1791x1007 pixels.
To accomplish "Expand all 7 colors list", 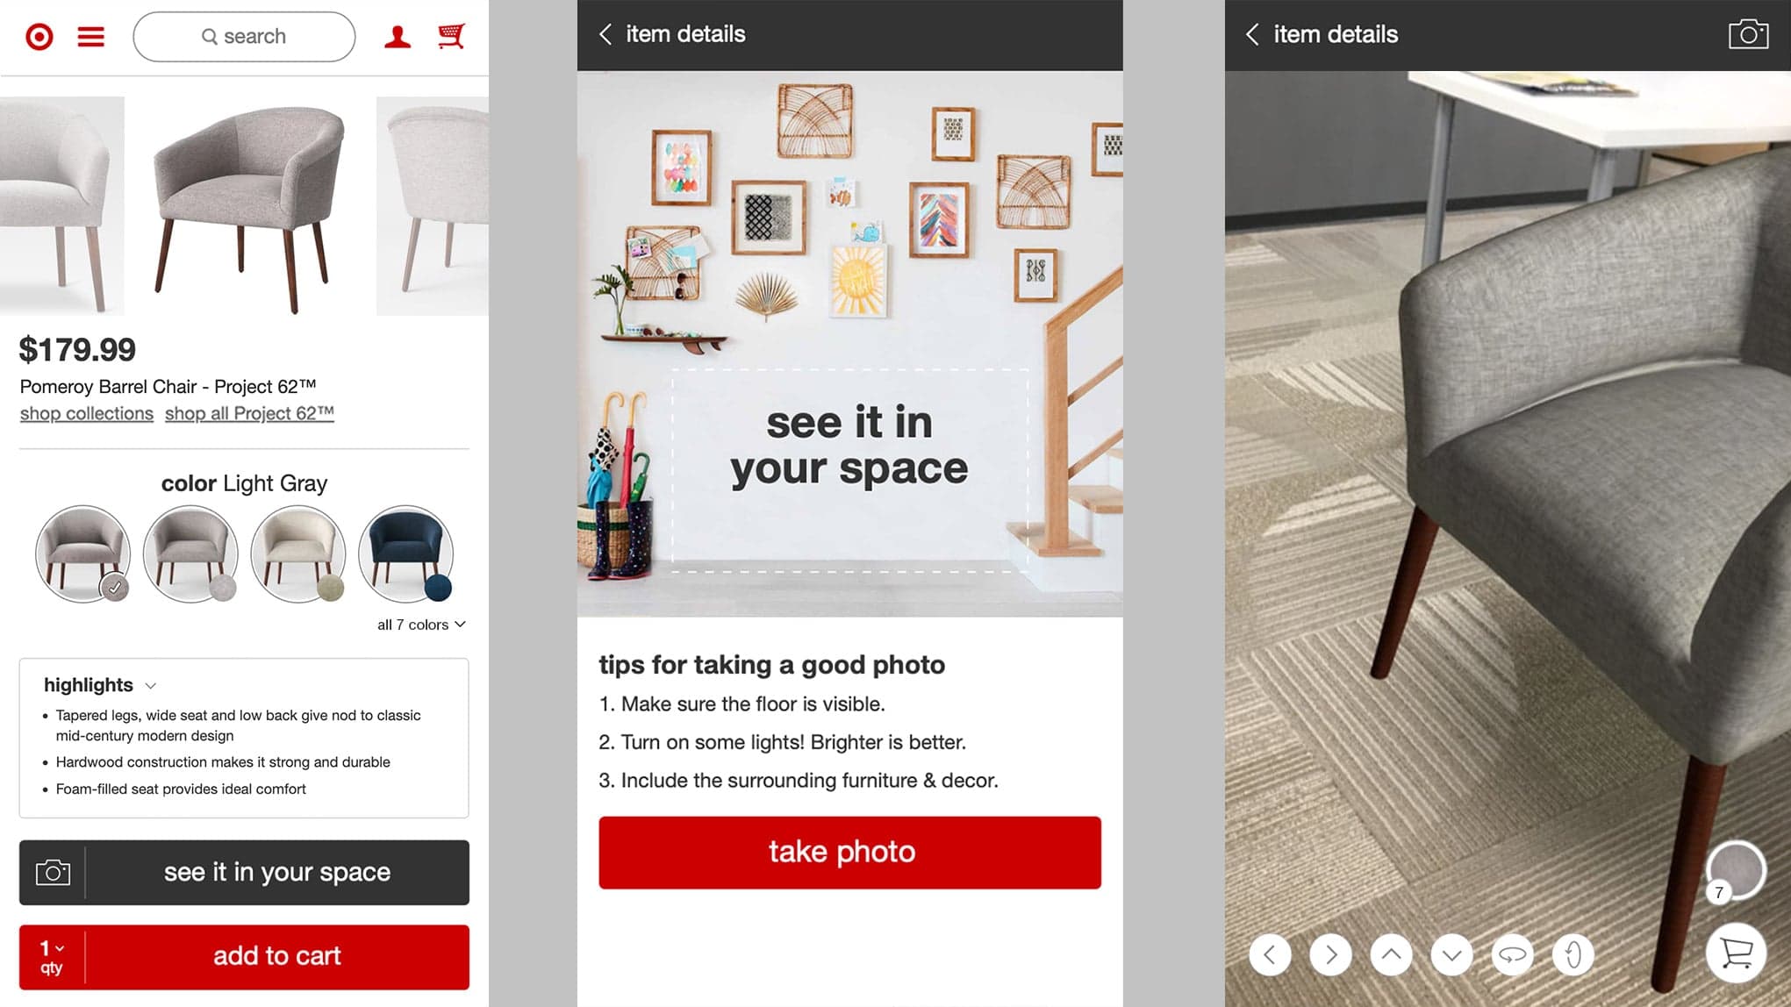I will tap(421, 625).
